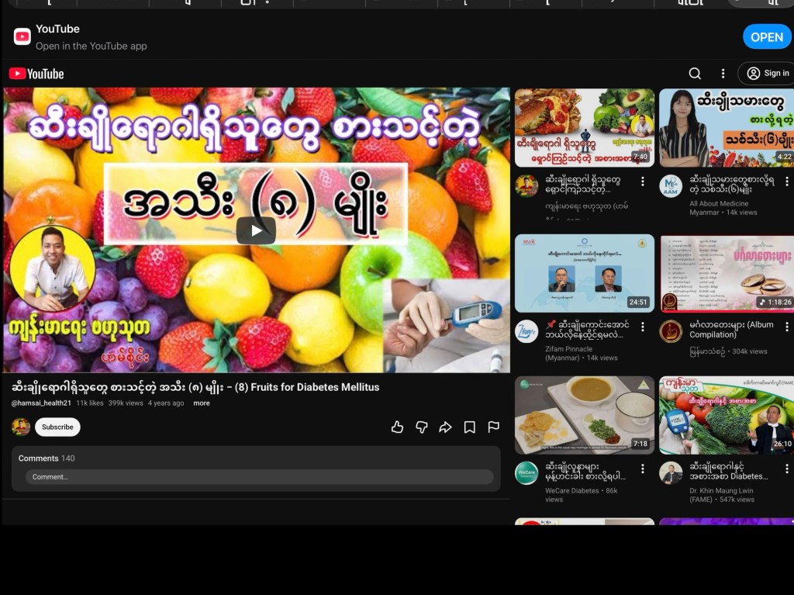The image size is (794, 595).
Task: Open the header three-dot options menu
Action: (x=723, y=74)
